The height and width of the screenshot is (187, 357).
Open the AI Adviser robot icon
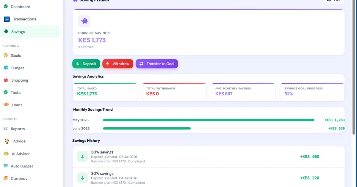click(x=6, y=154)
